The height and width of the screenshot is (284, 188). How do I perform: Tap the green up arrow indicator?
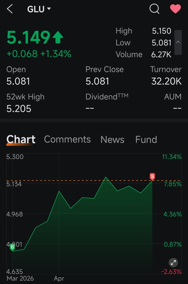click(x=58, y=37)
